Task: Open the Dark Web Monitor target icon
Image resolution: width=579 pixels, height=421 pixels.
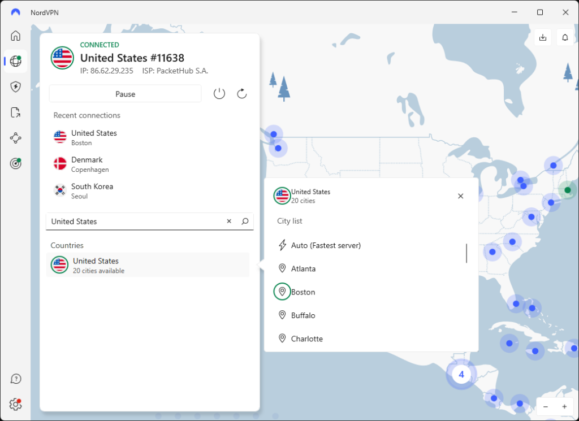Action: coord(15,163)
